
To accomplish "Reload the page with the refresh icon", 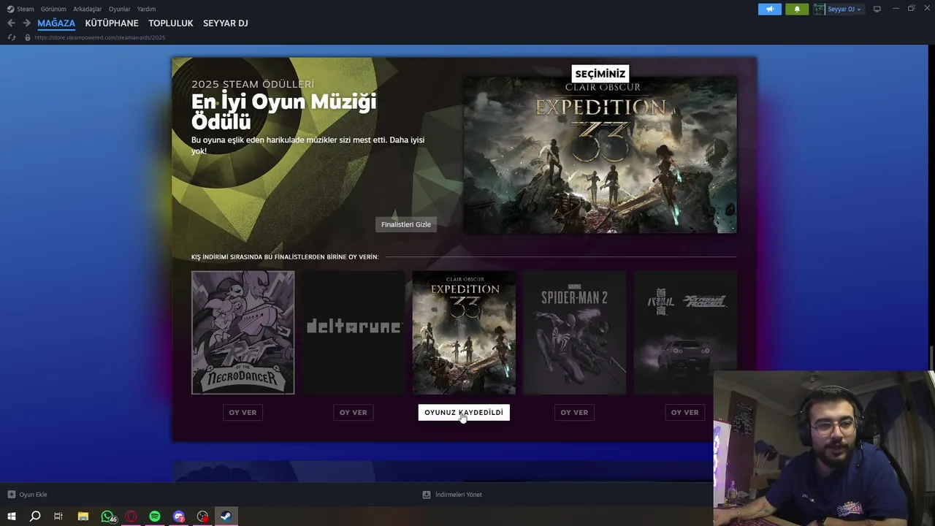I will [12, 37].
